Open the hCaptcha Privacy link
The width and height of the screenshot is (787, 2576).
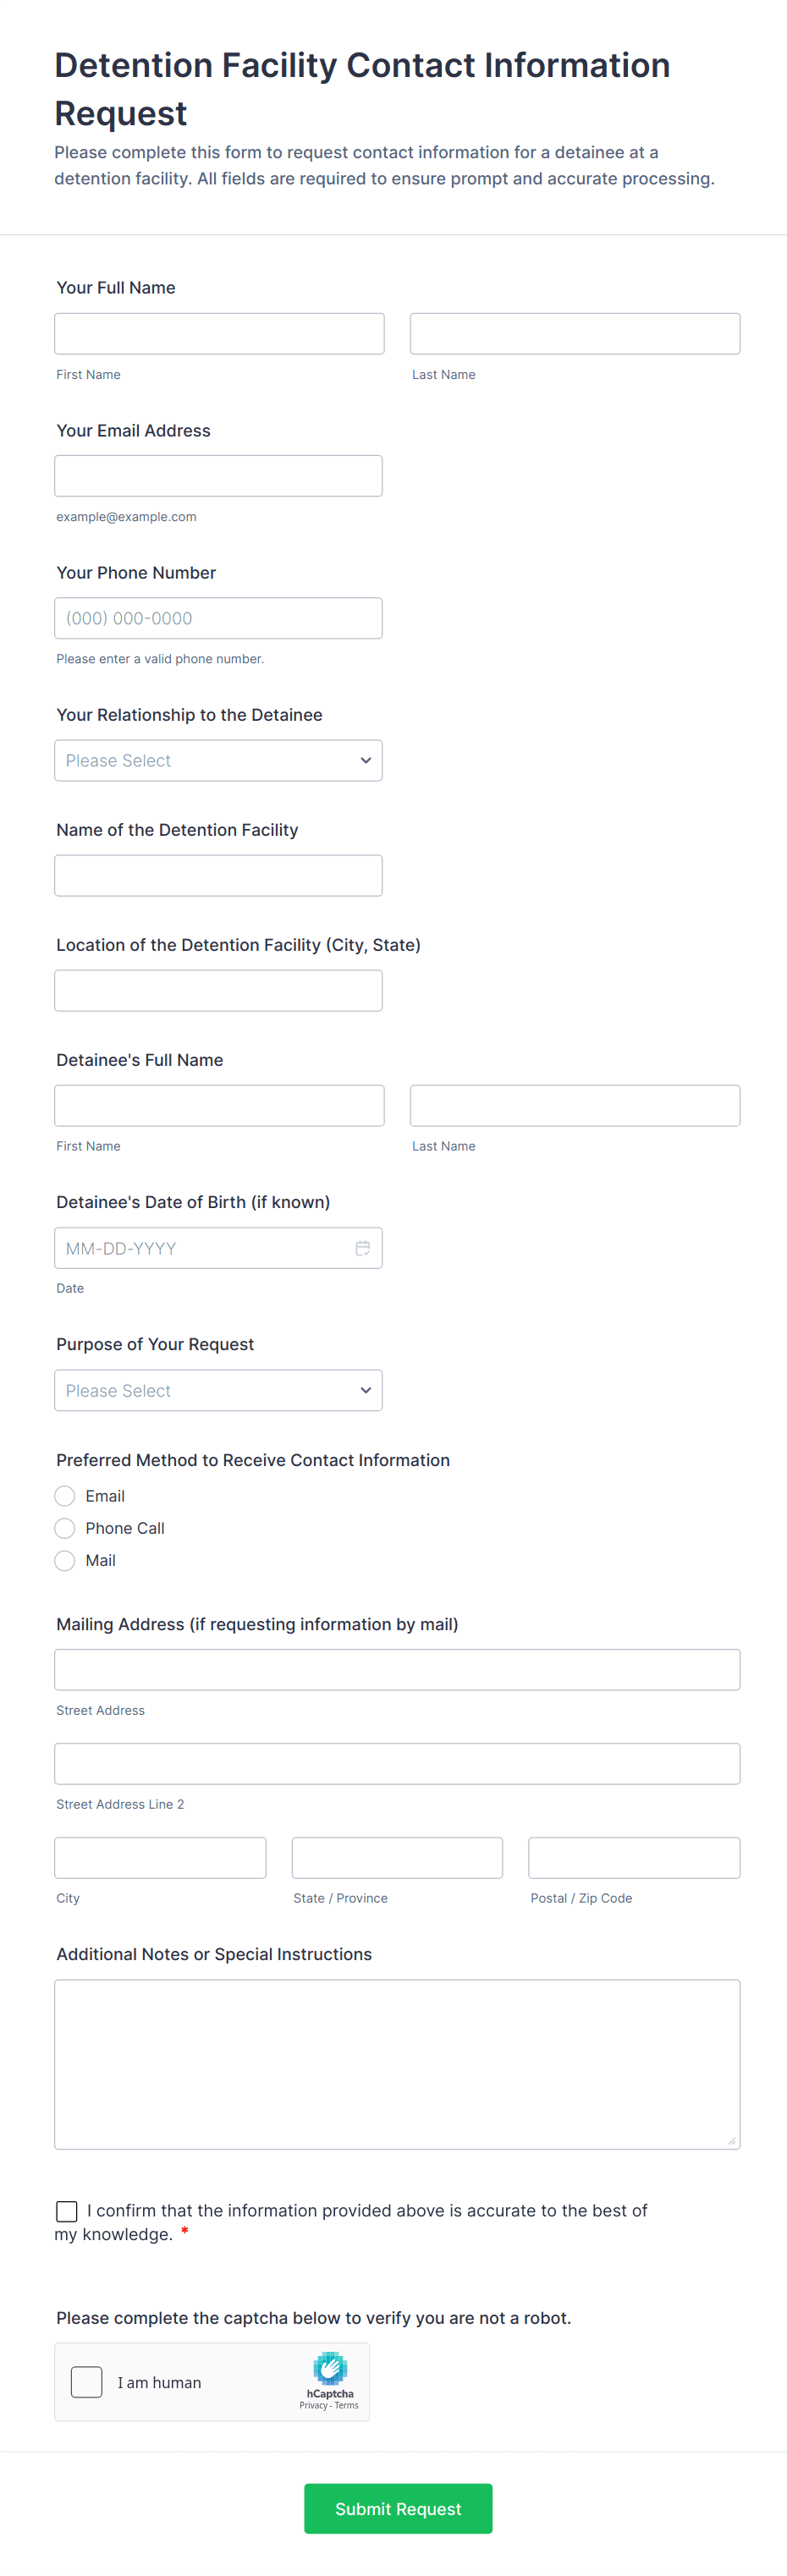[313, 2405]
